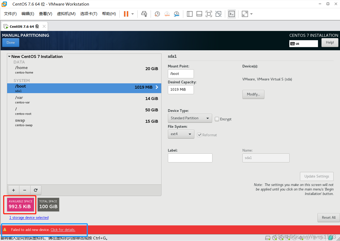Image resolution: width=340 pixels, height=241 pixels.
Task: Open the File System ext4 dropdown
Action: pyautogui.click(x=181, y=134)
